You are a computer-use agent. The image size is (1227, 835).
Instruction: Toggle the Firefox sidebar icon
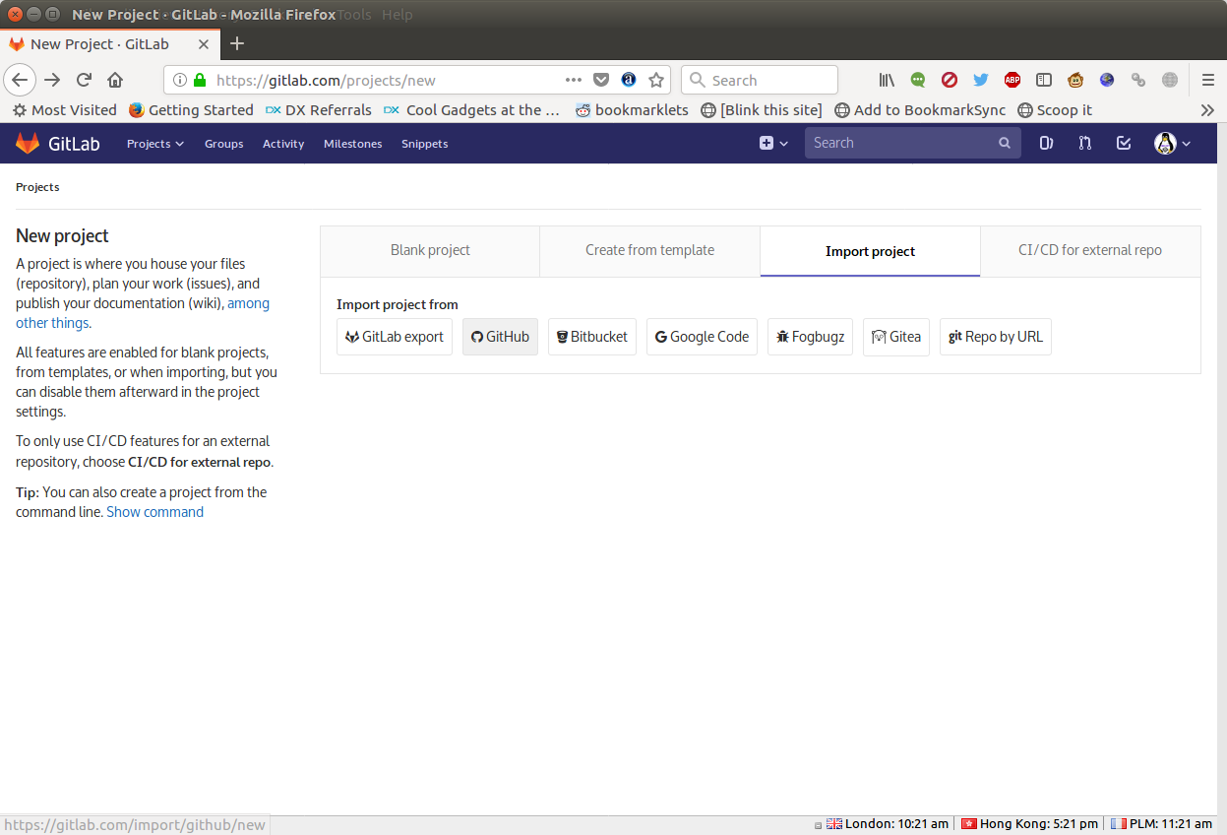(x=1044, y=80)
